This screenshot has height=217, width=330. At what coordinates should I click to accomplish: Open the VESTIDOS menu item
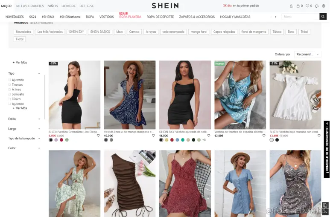[x=106, y=17]
